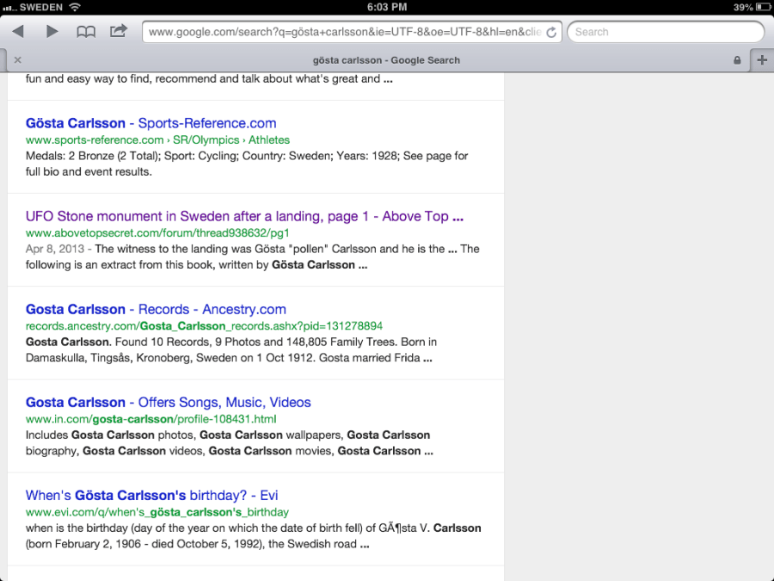Screen dimensions: 774x581
Task: Open Gosta Carlsson Records Ancestry.com link
Action: pos(156,309)
